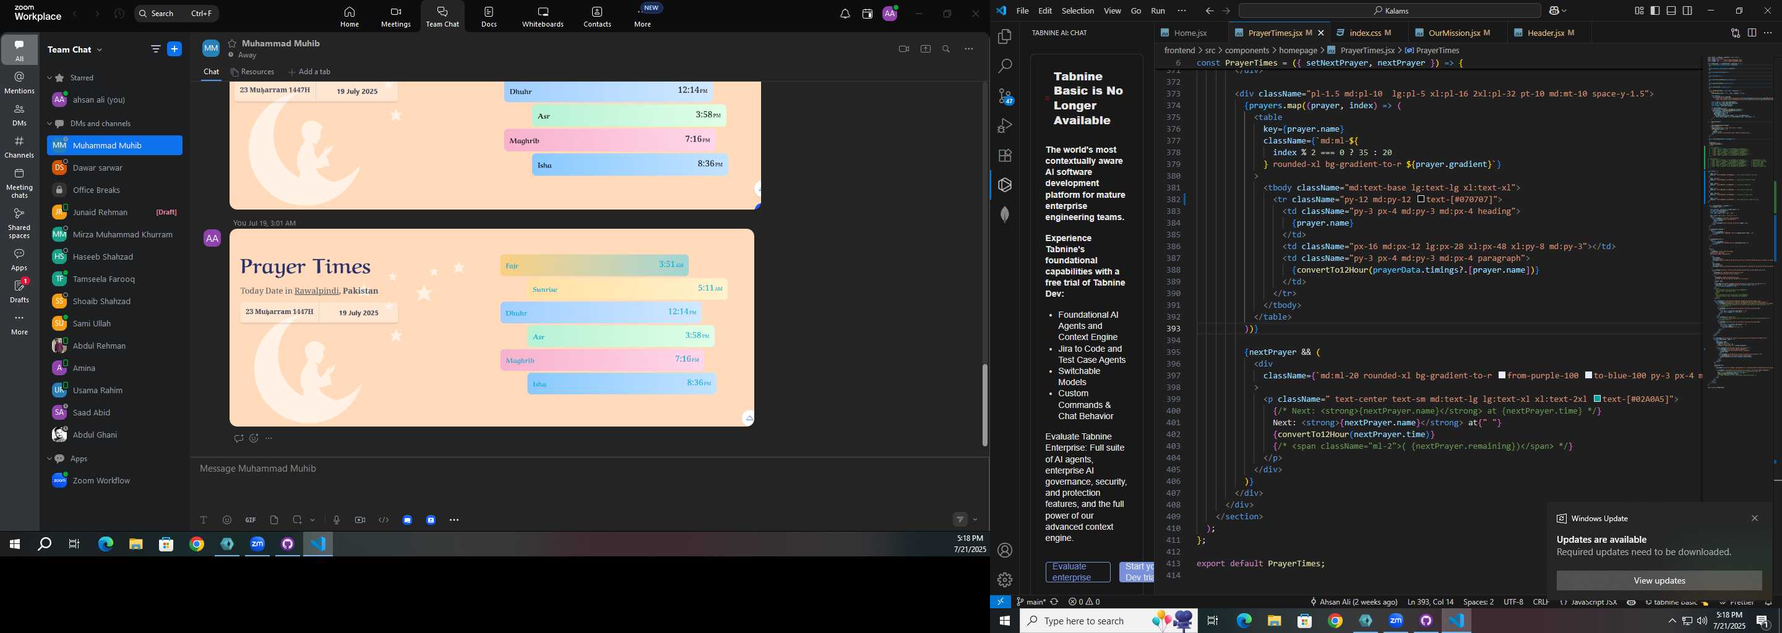Insert a code snippet in composer
Screen dimensions: 1782x633
click(384, 520)
